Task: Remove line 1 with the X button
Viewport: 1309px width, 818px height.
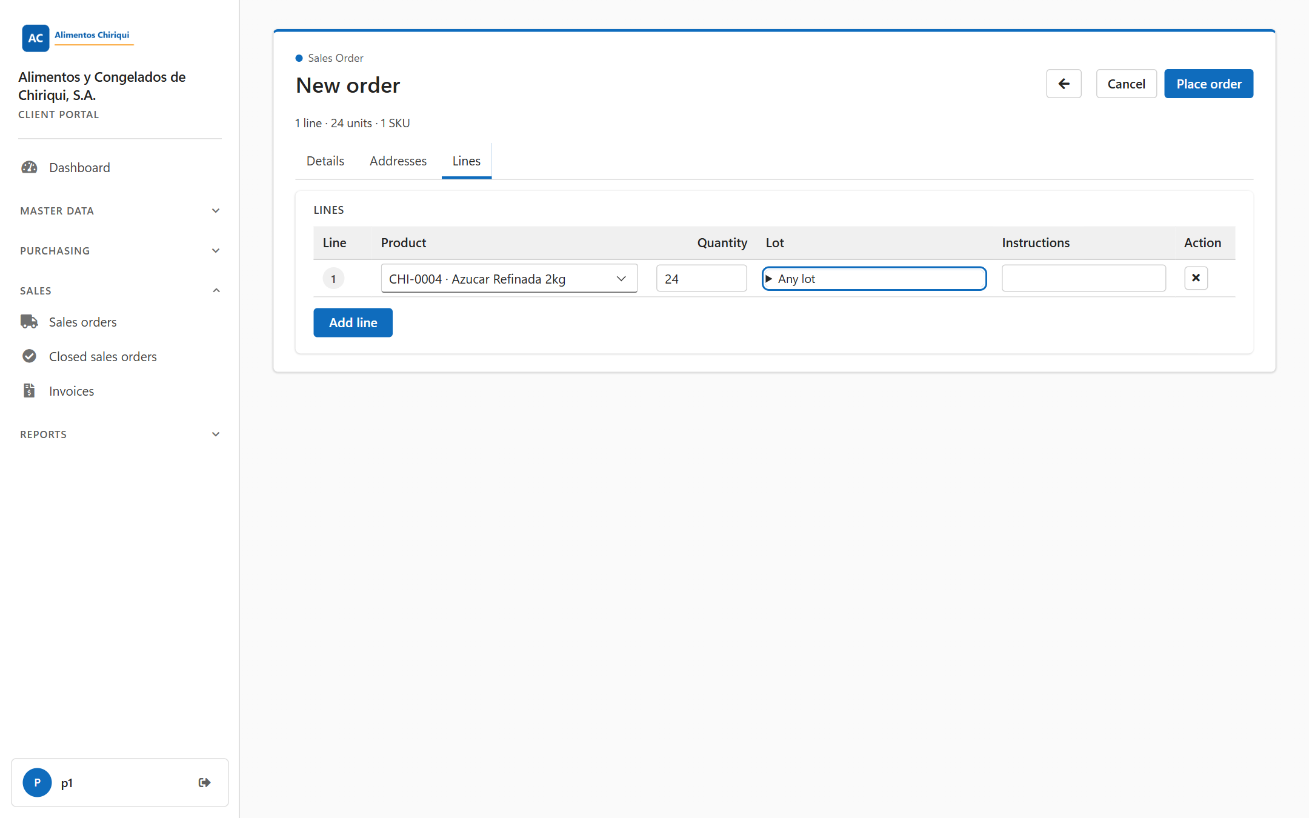Action: 1196,278
